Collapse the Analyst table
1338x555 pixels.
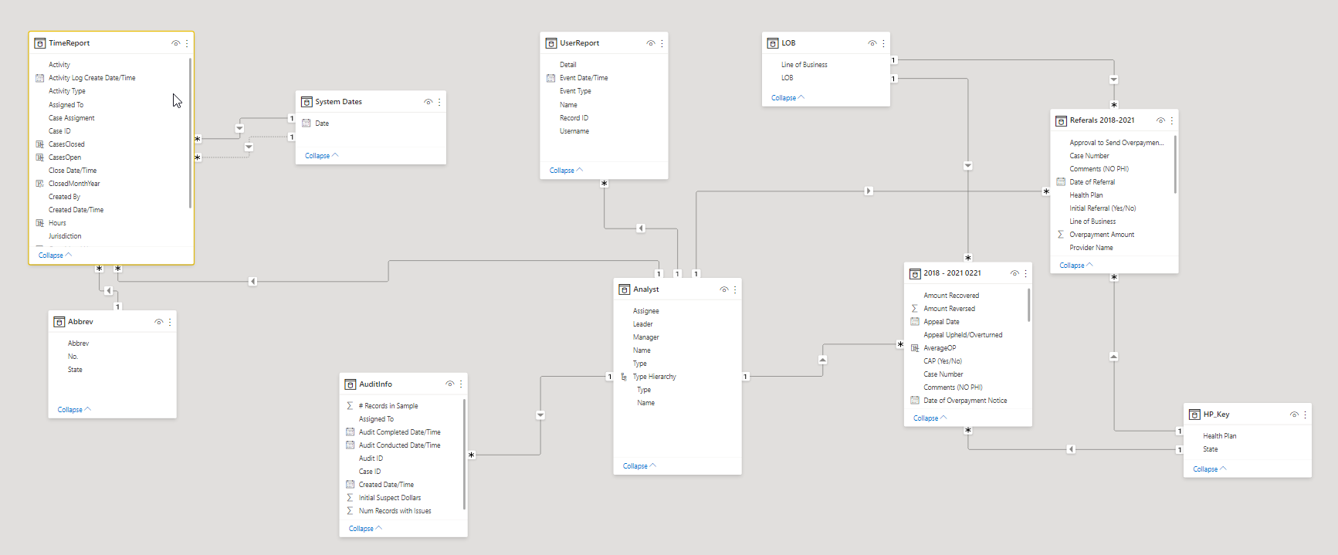click(639, 466)
